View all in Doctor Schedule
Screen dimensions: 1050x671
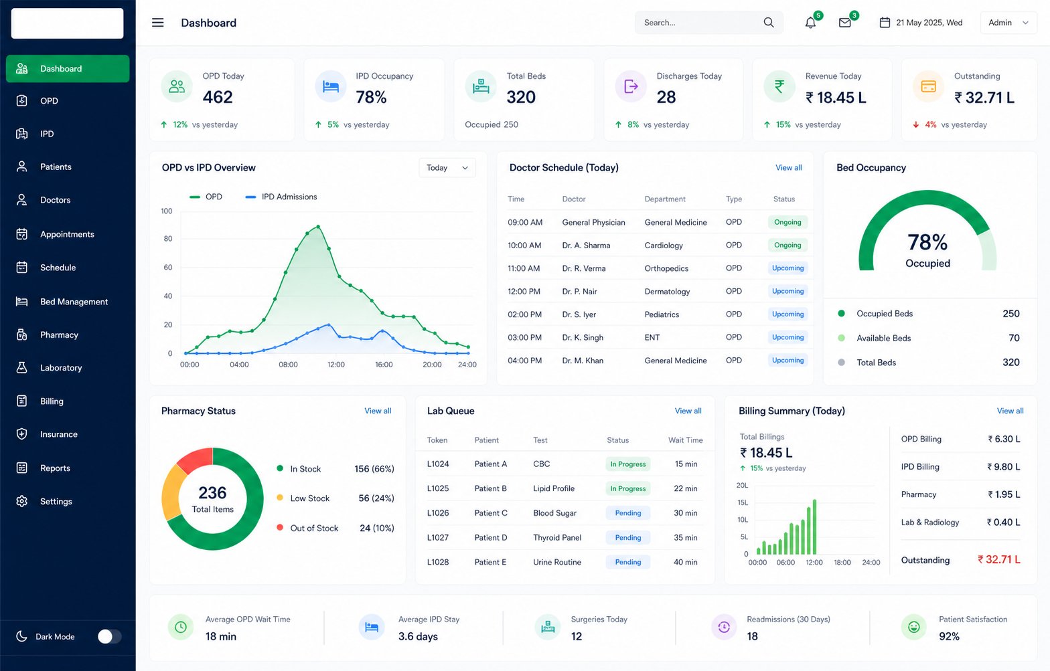click(789, 168)
